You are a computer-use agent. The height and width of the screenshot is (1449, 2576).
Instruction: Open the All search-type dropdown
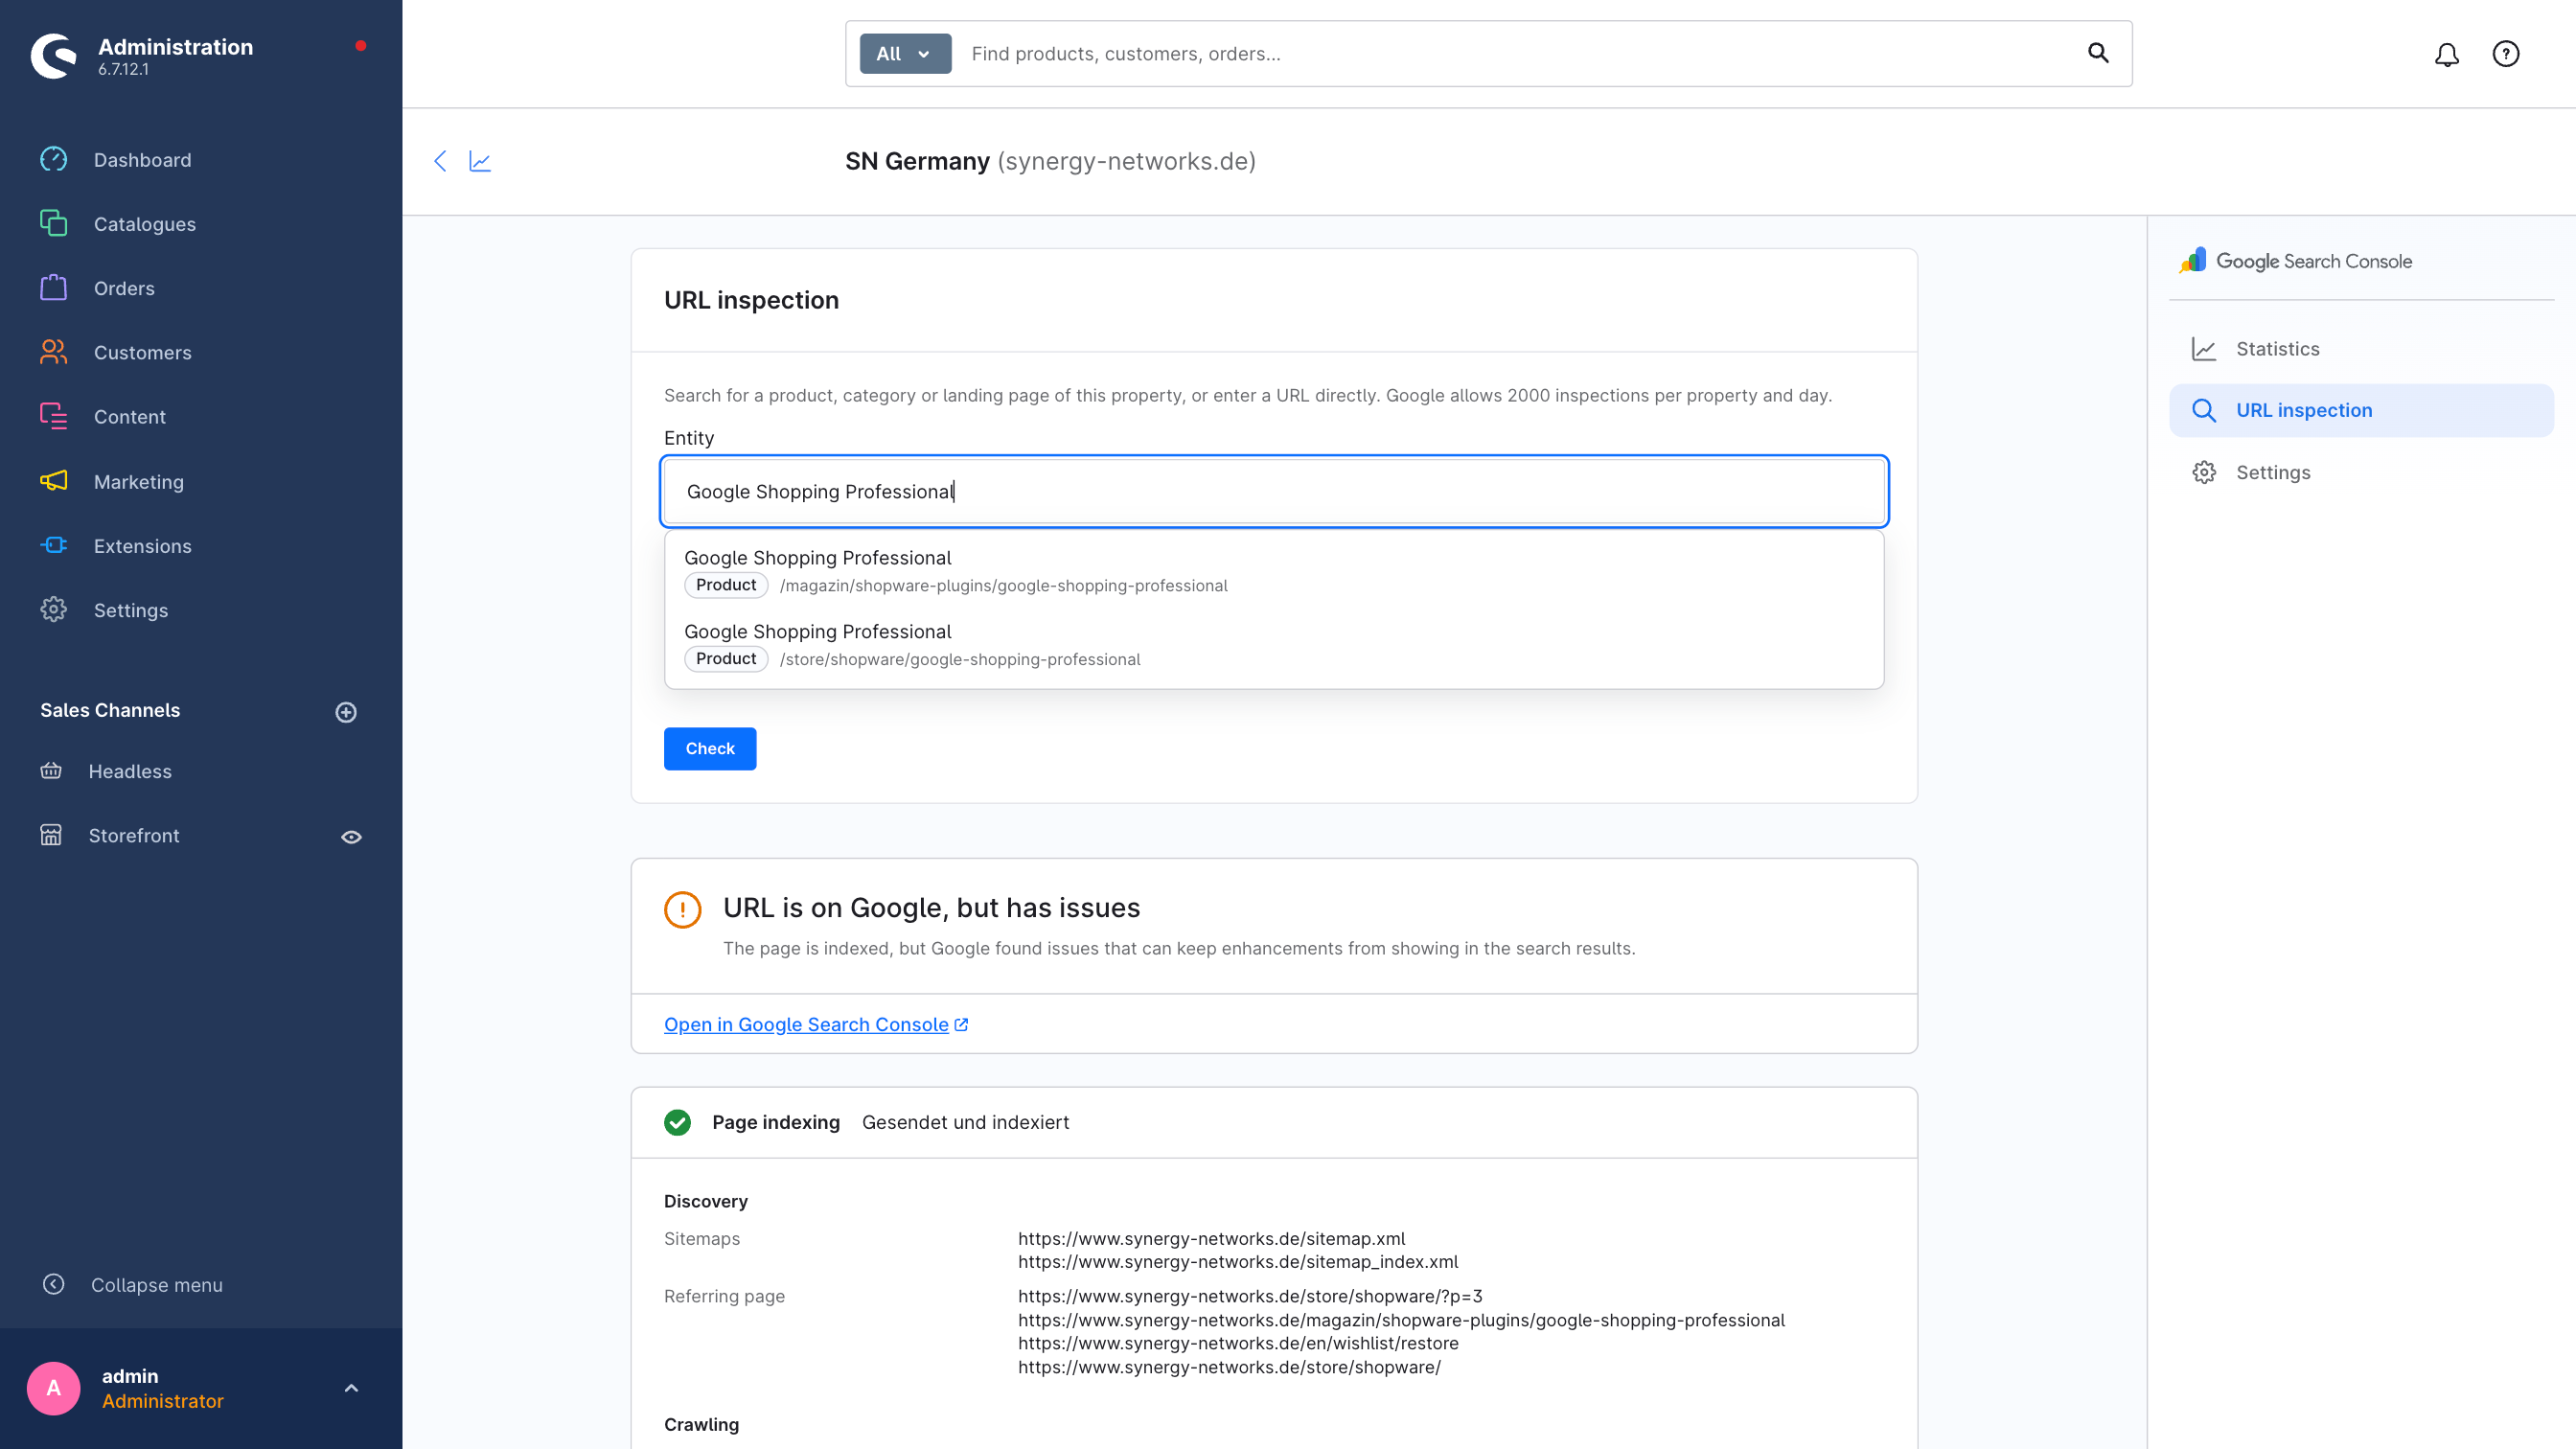[x=904, y=54]
